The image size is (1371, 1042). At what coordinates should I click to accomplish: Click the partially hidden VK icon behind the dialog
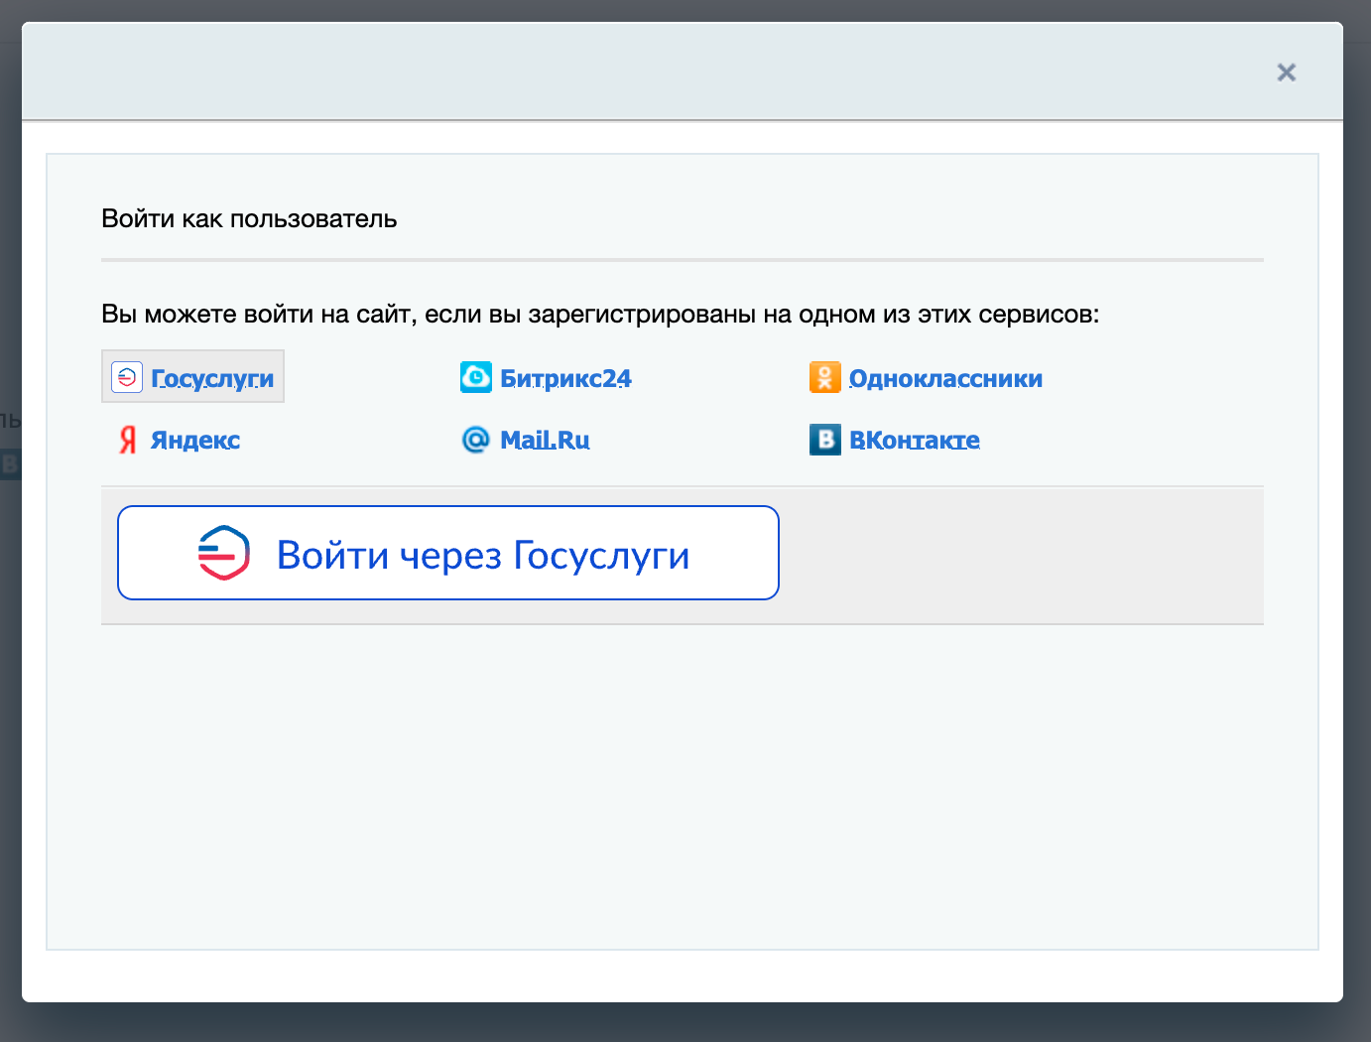point(9,463)
